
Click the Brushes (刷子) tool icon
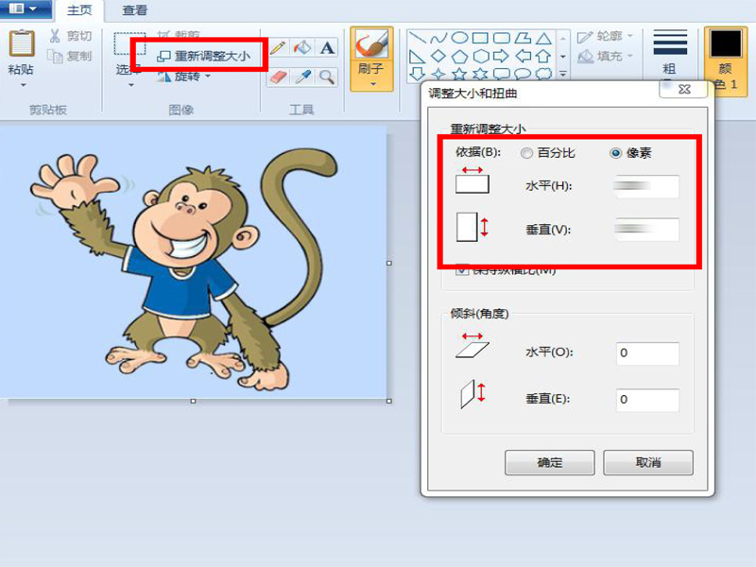(371, 49)
